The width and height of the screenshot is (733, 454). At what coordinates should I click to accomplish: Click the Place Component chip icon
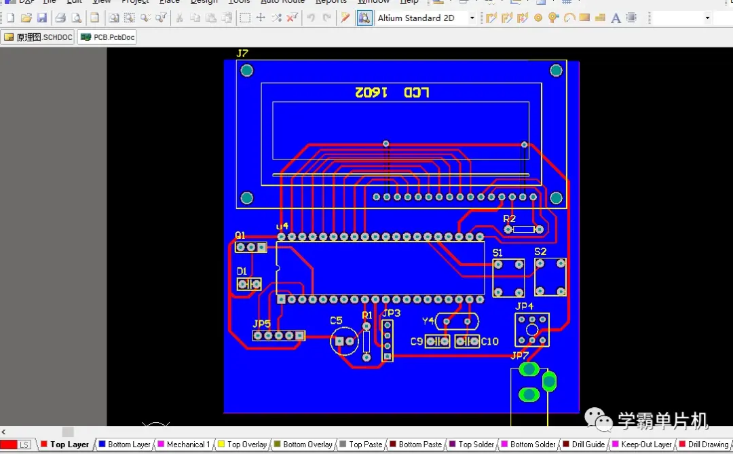(631, 18)
